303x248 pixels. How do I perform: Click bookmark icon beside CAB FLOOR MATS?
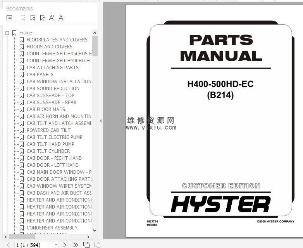tap(22, 109)
